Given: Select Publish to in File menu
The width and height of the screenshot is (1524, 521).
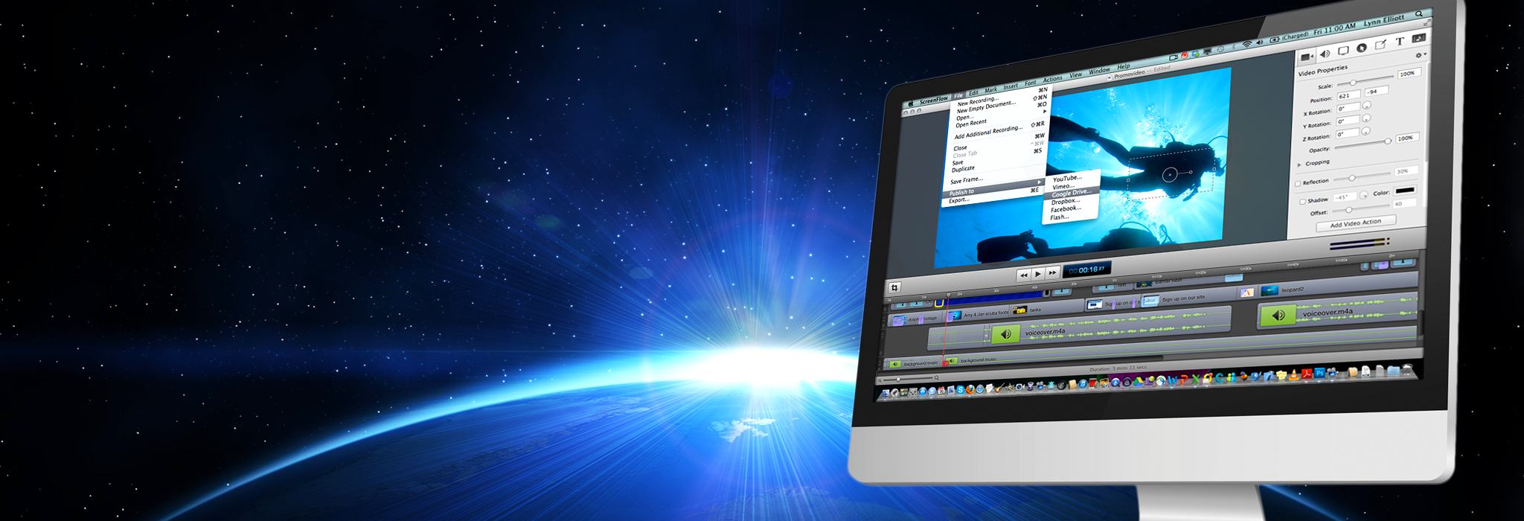Looking at the screenshot, I should click(x=993, y=188).
